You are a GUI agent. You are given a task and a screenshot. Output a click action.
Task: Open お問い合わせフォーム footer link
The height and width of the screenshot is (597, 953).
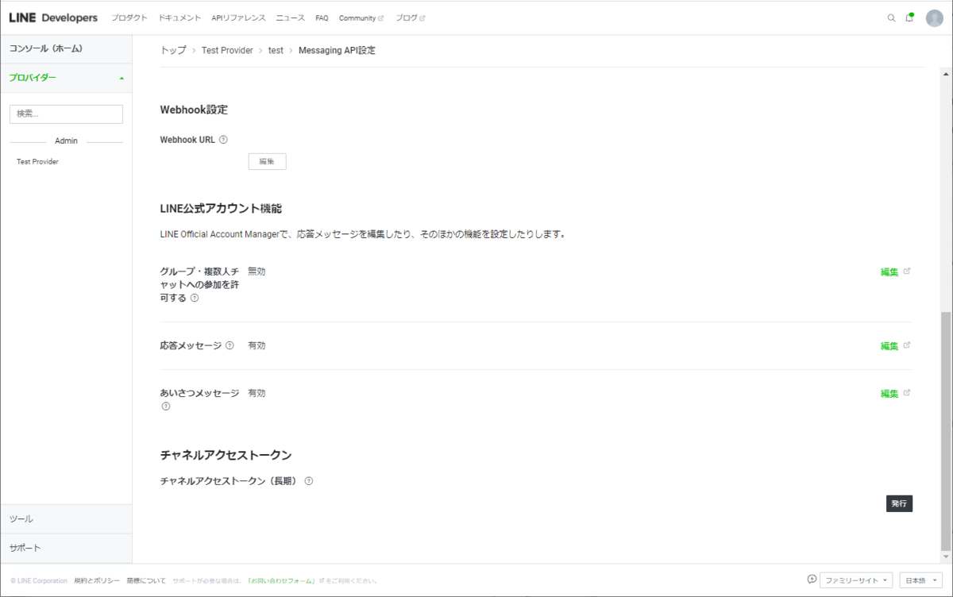click(x=281, y=580)
